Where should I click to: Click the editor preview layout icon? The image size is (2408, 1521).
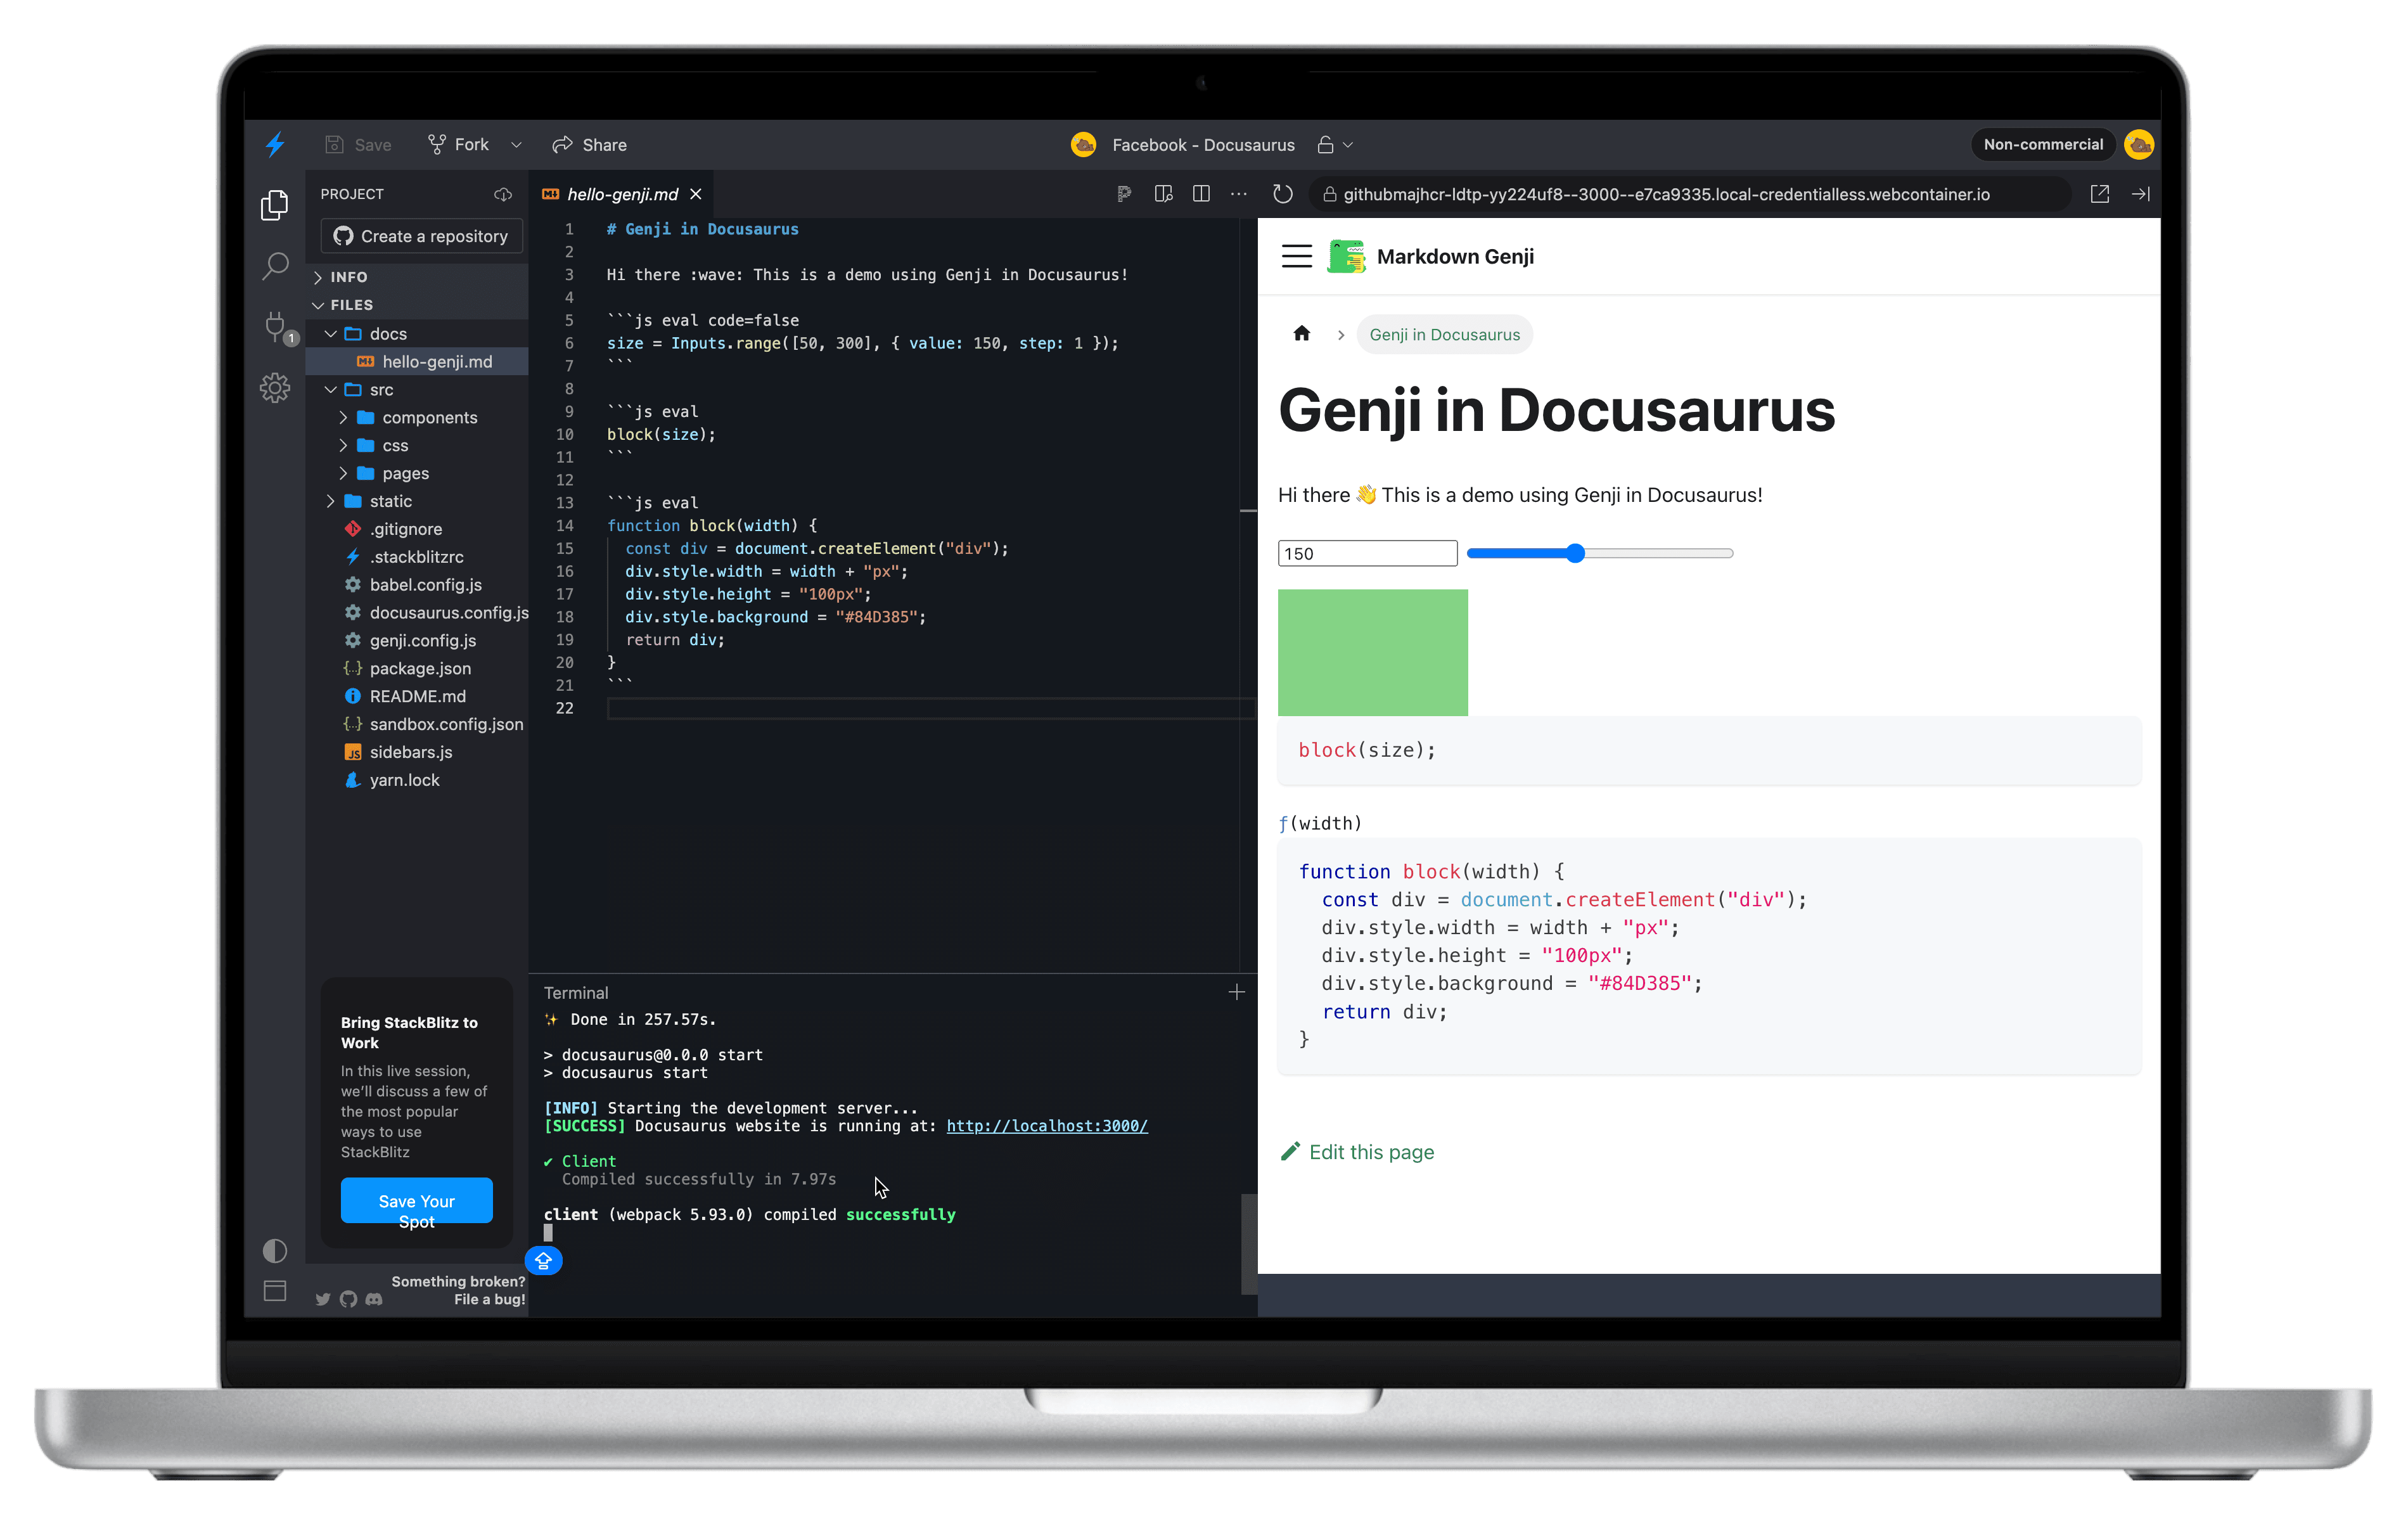click(x=1163, y=194)
